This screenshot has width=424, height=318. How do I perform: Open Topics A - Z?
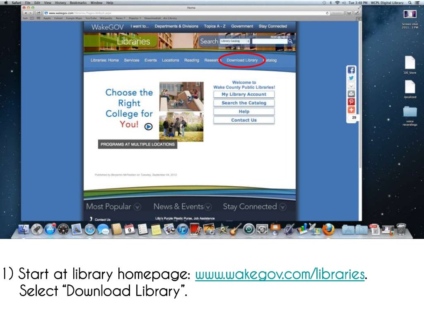[x=215, y=26]
